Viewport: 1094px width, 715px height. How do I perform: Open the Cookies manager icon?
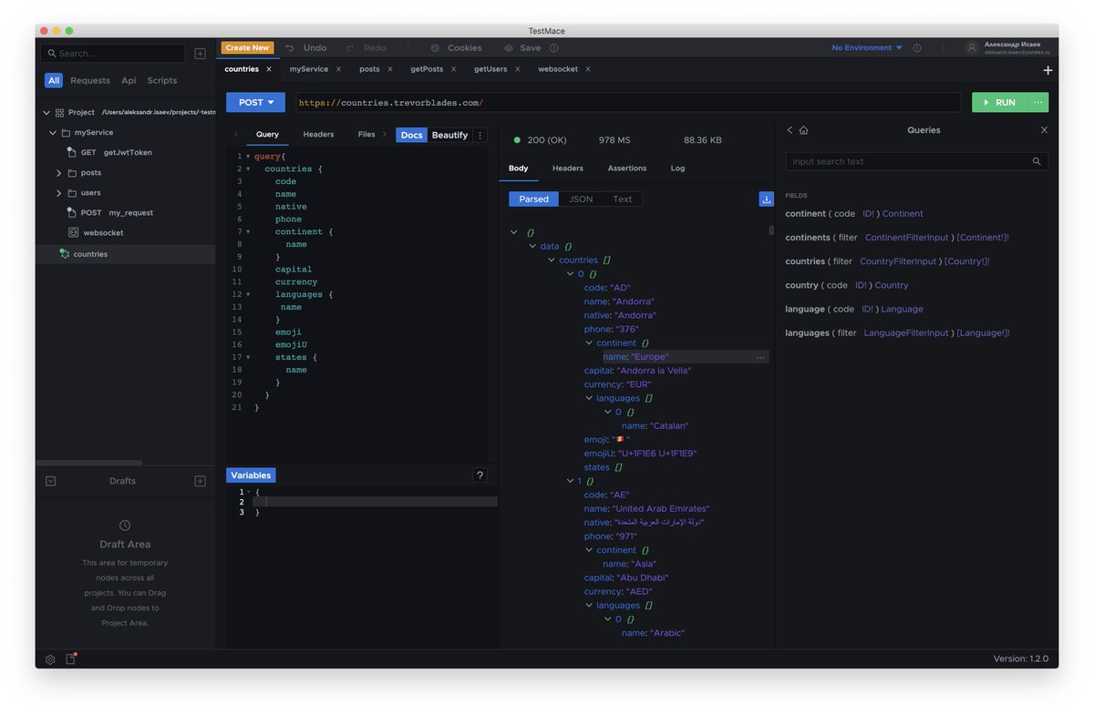[435, 47]
